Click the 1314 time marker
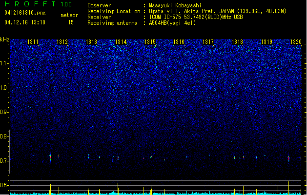Screen dimensions: 307x195 coord(121,41)
